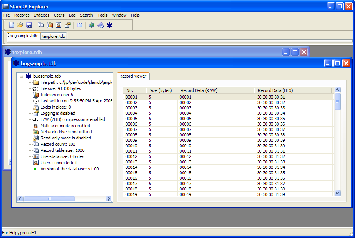Click the Log notepad-with-hand toolbar icon
355x238 pixels.
(67, 25)
